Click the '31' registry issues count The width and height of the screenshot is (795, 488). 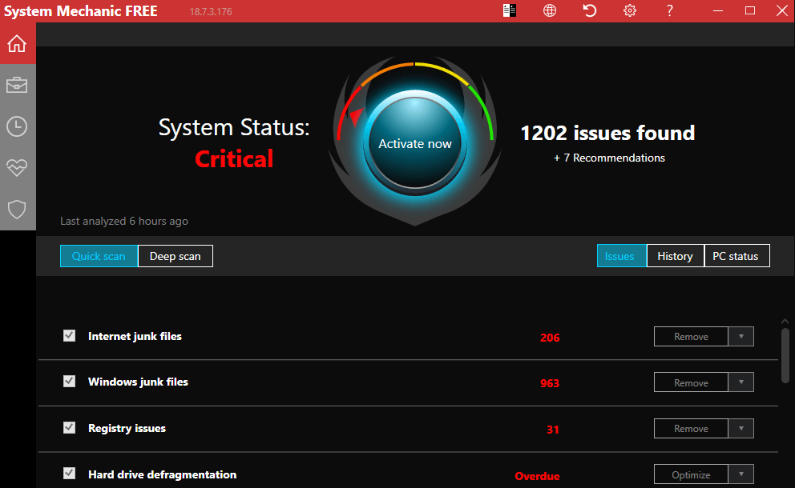[553, 430]
